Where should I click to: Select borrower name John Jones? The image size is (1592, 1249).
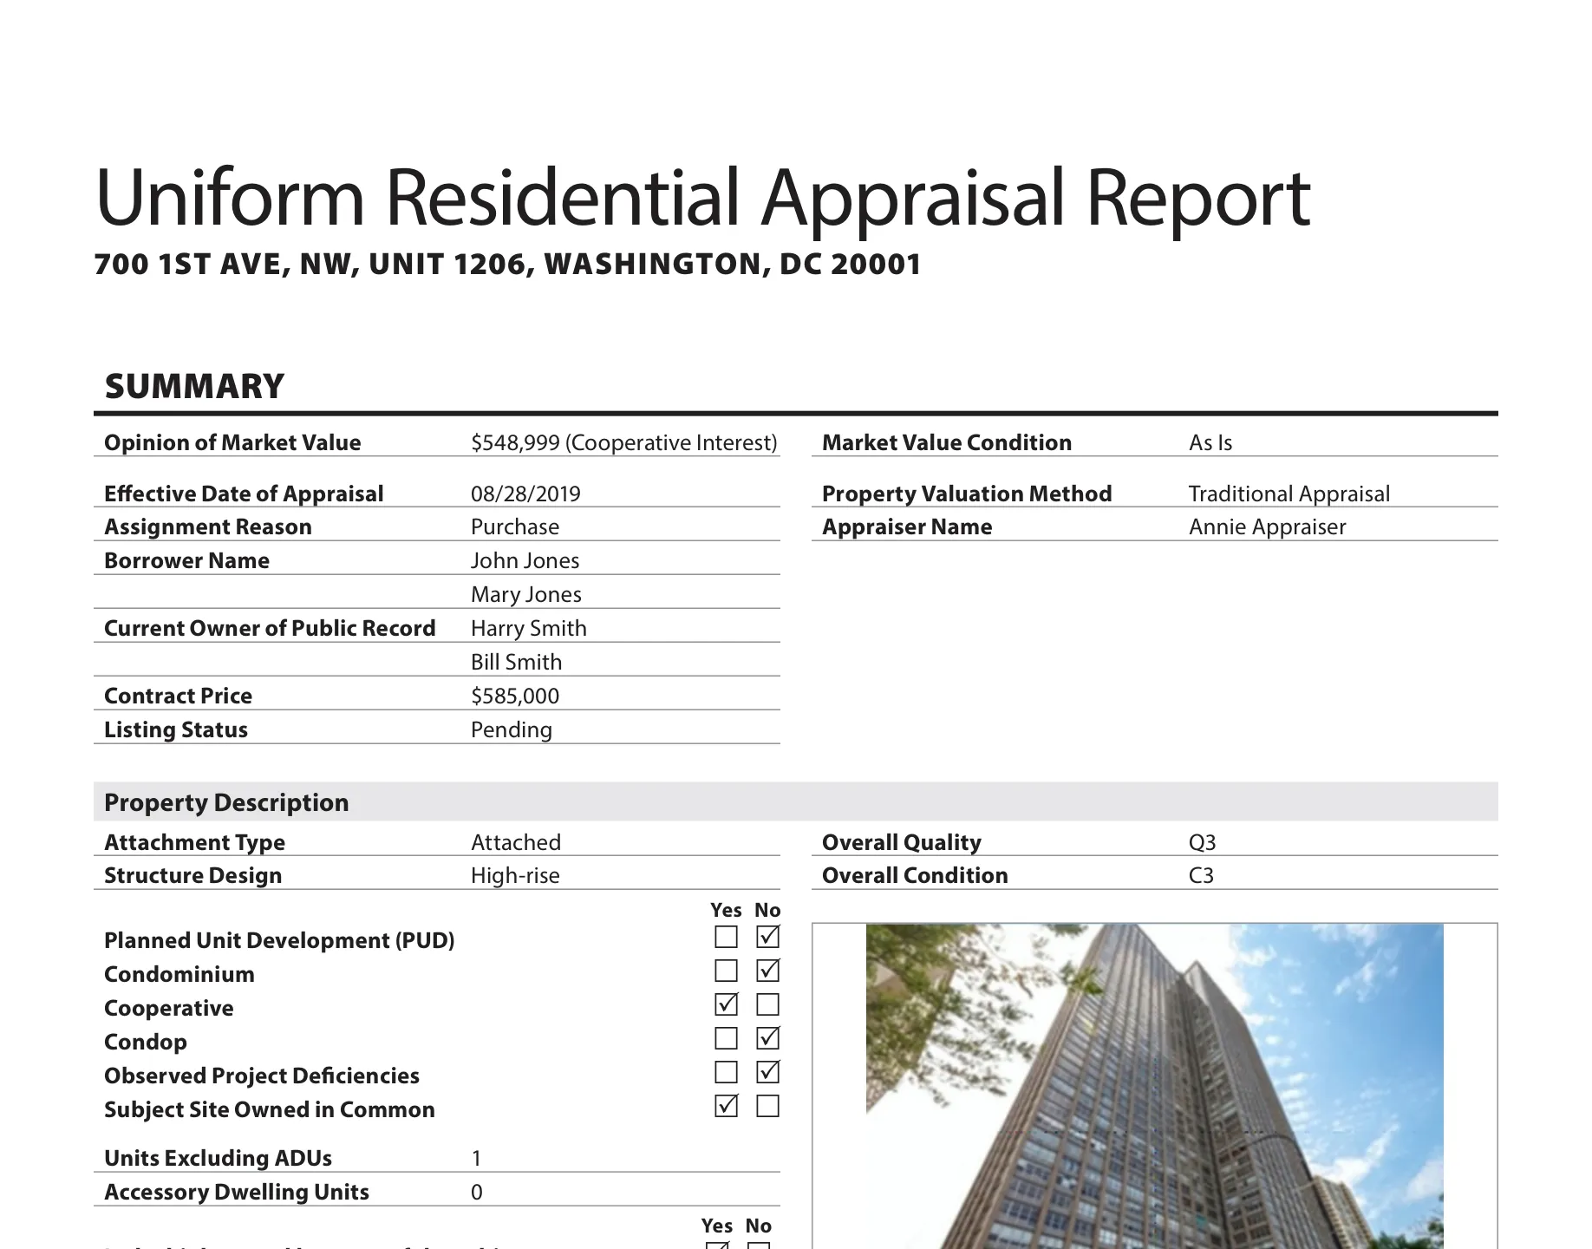(x=525, y=561)
